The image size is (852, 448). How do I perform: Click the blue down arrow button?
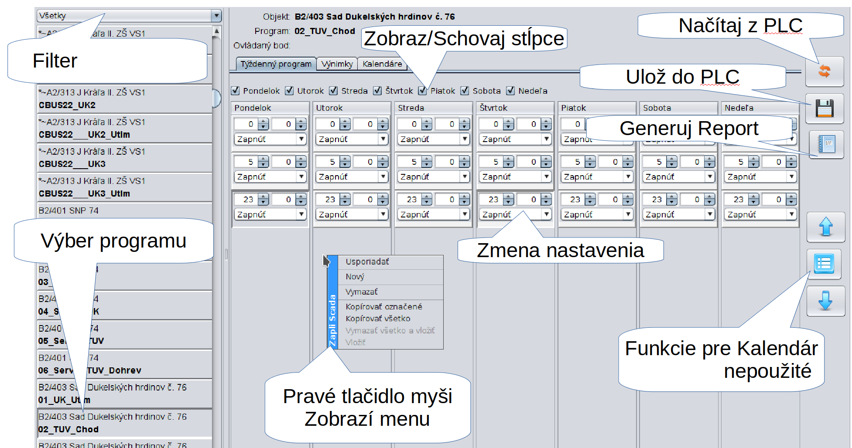click(x=825, y=301)
